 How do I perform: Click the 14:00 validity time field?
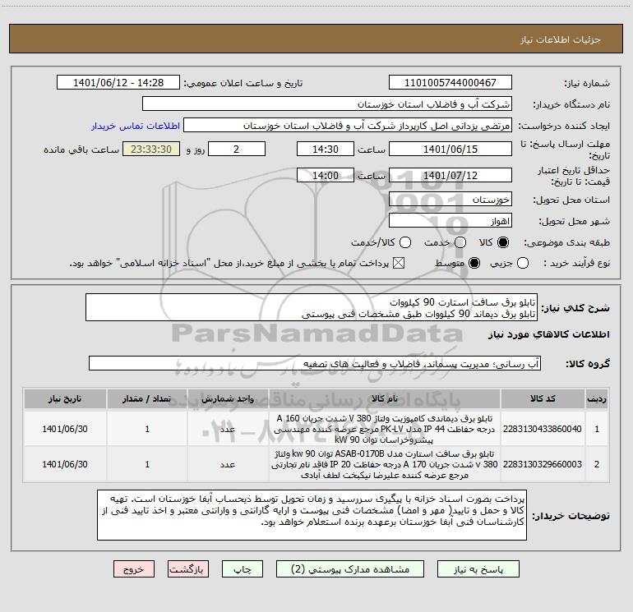coord(326,176)
